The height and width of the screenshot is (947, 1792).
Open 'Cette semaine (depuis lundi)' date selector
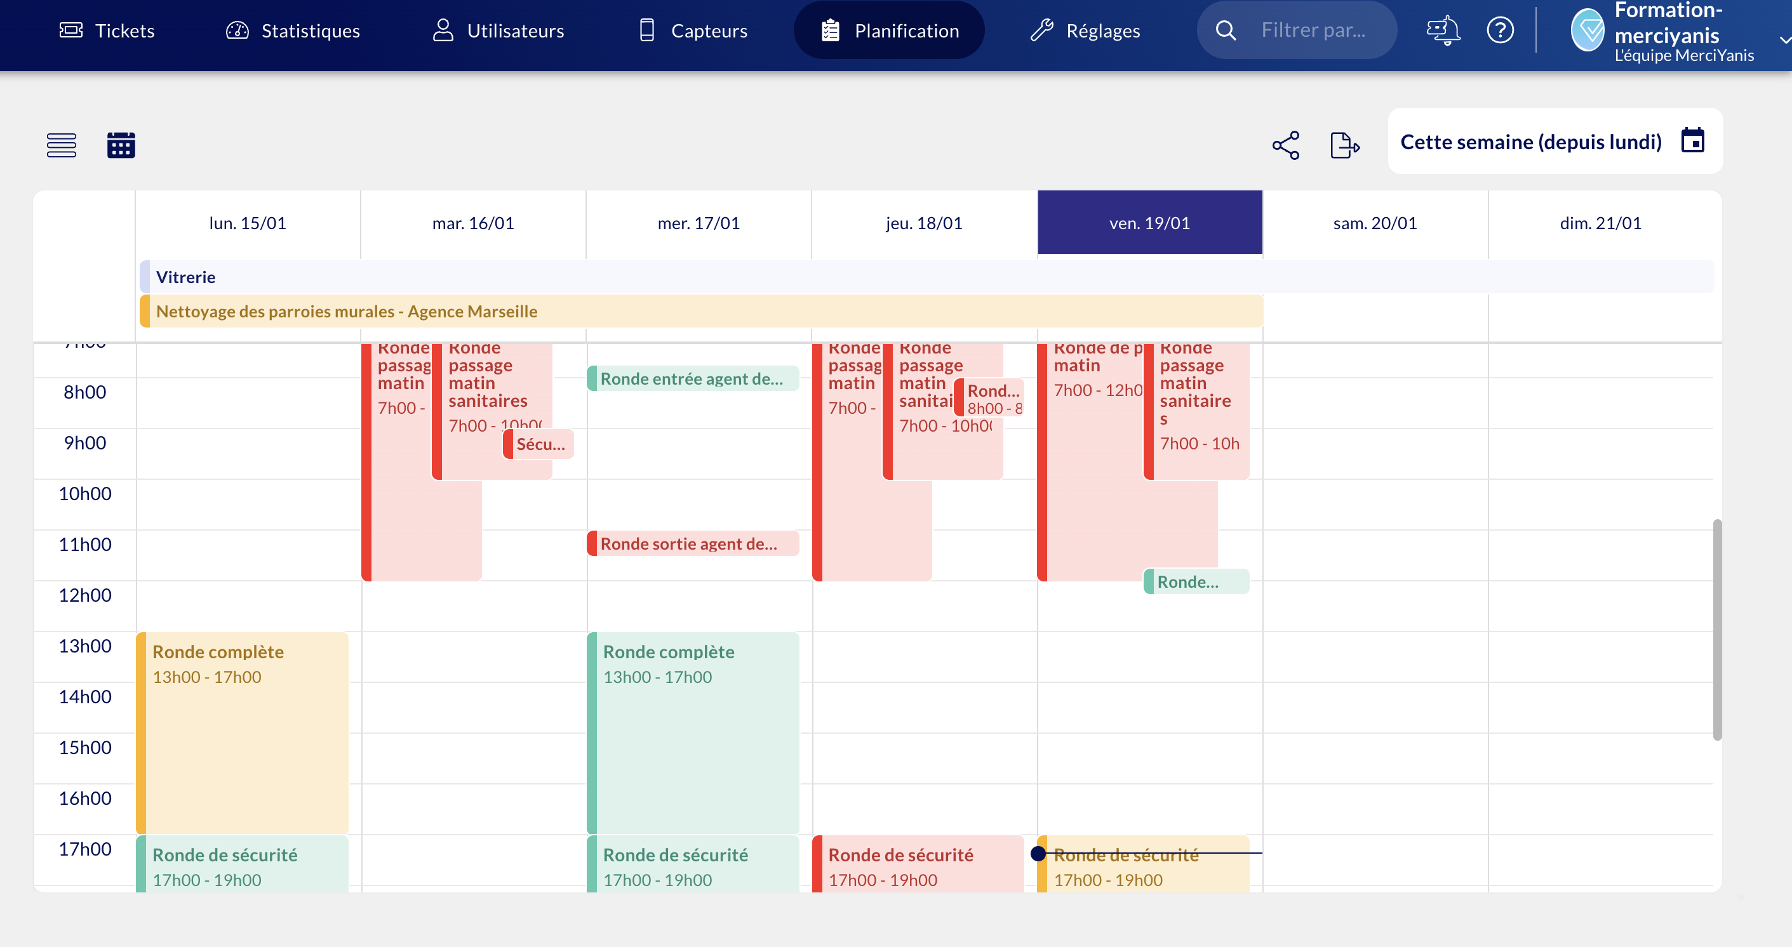coord(1530,142)
